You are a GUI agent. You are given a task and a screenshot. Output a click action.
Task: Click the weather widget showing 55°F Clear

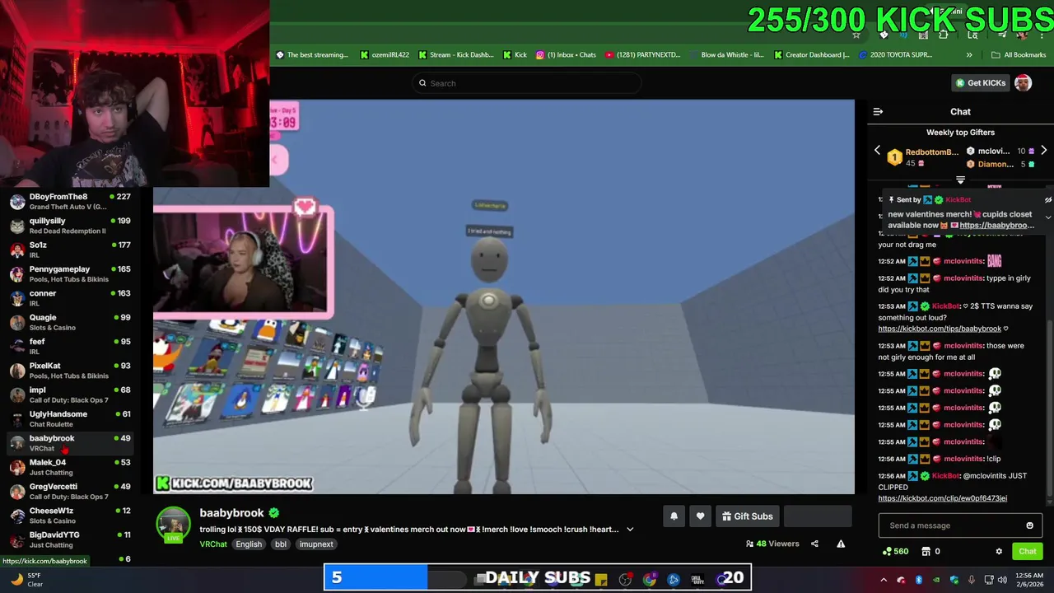26,580
